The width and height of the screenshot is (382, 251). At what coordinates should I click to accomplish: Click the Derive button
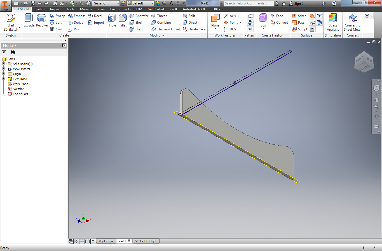pyautogui.click(x=76, y=23)
